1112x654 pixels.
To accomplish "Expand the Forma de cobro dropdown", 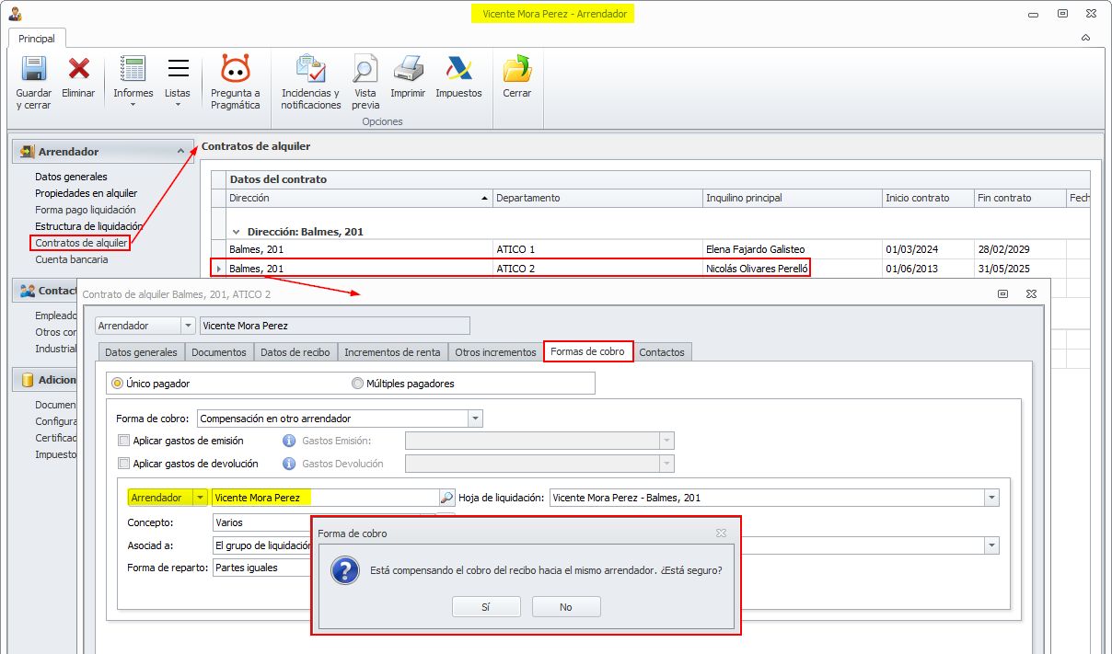I will click(x=475, y=419).
